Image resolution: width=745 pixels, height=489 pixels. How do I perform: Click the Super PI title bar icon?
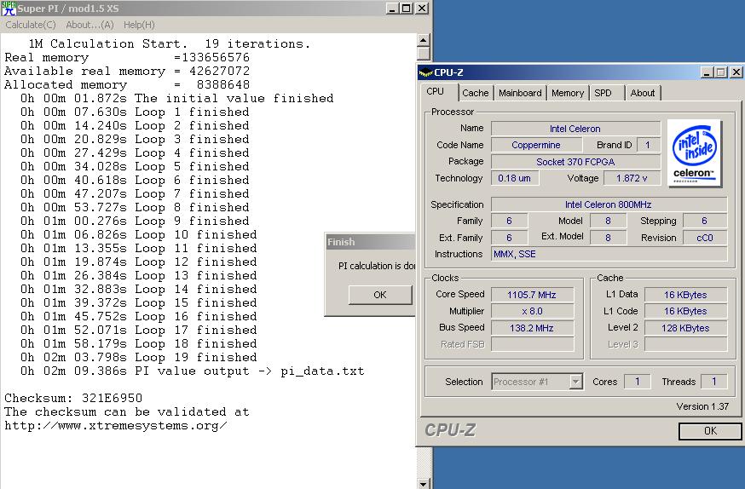point(9,8)
